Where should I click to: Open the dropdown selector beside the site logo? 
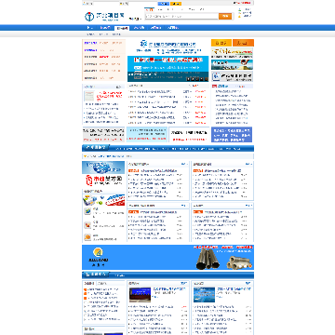[135, 19]
